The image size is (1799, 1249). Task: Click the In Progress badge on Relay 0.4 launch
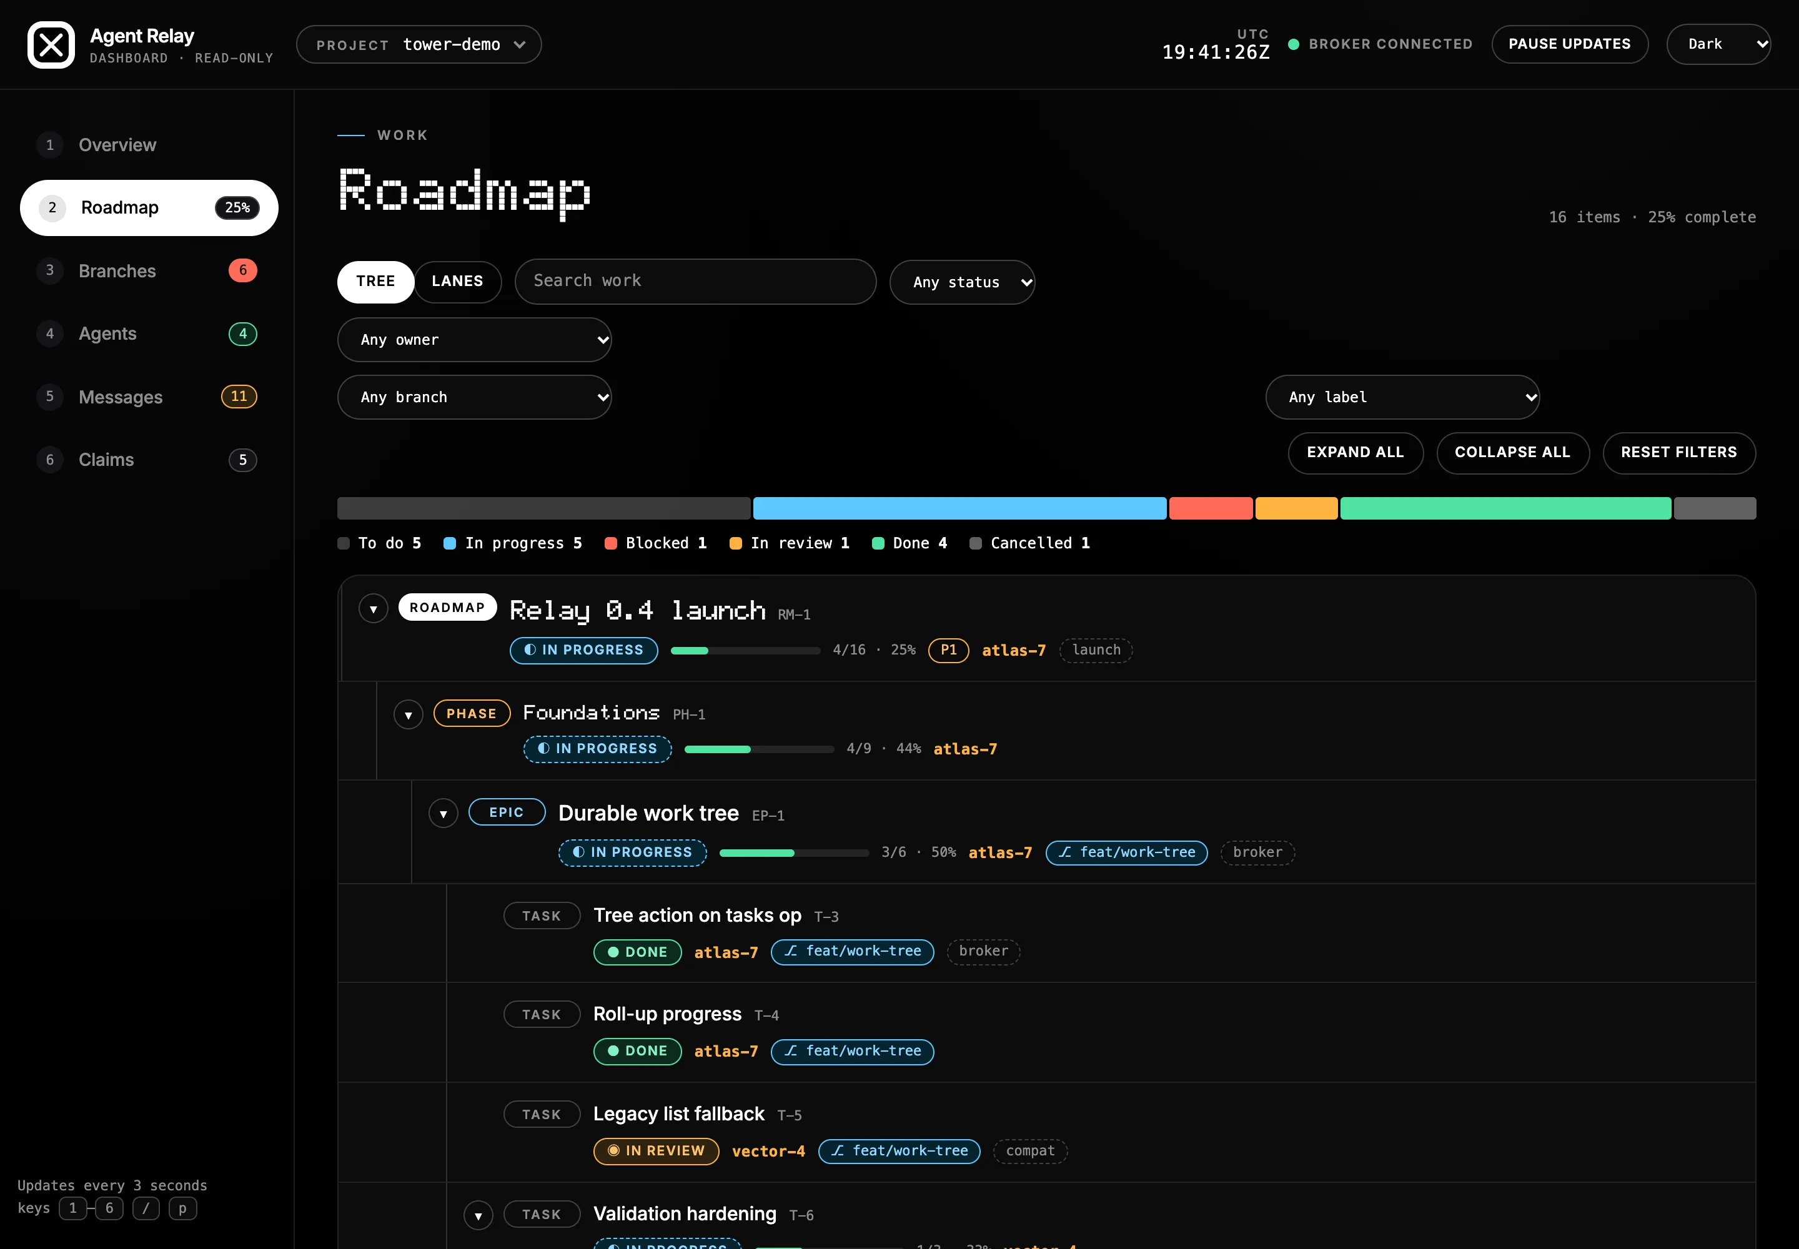(x=584, y=650)
